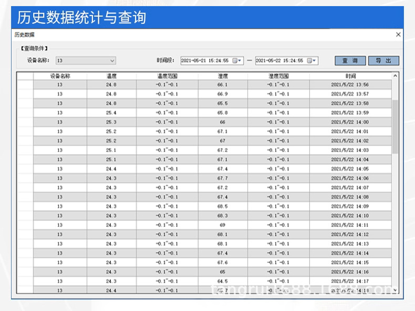Click temperature 25.3 in the 14:00 row
Viewport: 415px width, 311px height.
pos(111,122)
